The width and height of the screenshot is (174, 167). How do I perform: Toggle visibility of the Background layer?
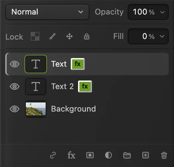click(15, 109)
